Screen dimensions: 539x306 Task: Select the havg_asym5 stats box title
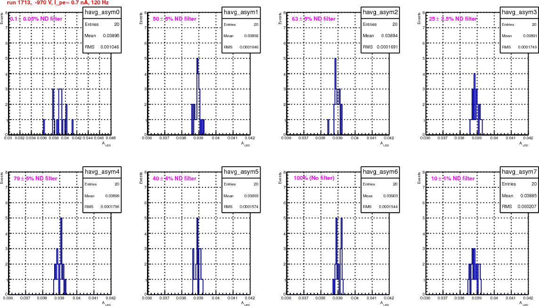241,172
